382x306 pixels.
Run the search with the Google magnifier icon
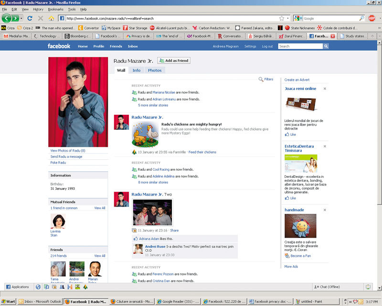coord(361,18)
